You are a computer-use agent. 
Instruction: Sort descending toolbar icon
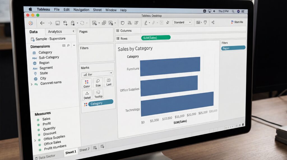tap(136, 23)
